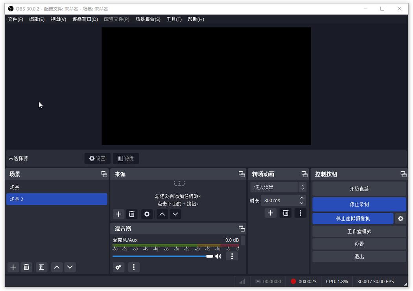Move source up with the up arrow icon
The image size is (413, 291).
tap(162, 214)
